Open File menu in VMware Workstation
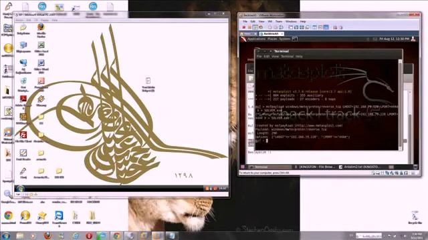428x240 pixels. (245, 21)
